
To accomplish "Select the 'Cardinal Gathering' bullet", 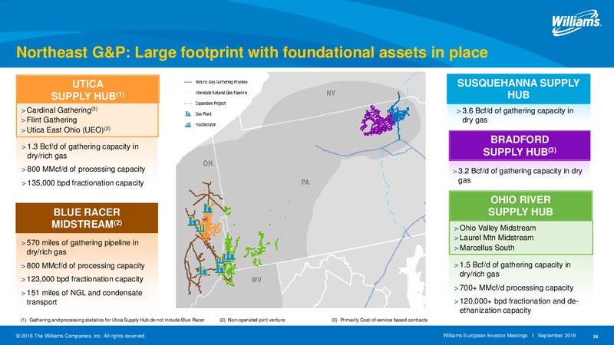I will point(59,110).
